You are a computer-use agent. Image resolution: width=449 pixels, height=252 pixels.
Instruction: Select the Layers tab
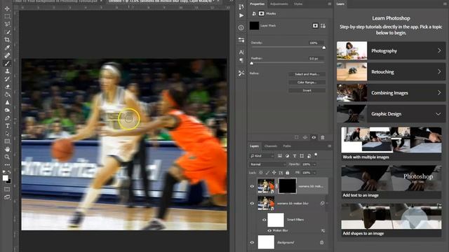254,146
